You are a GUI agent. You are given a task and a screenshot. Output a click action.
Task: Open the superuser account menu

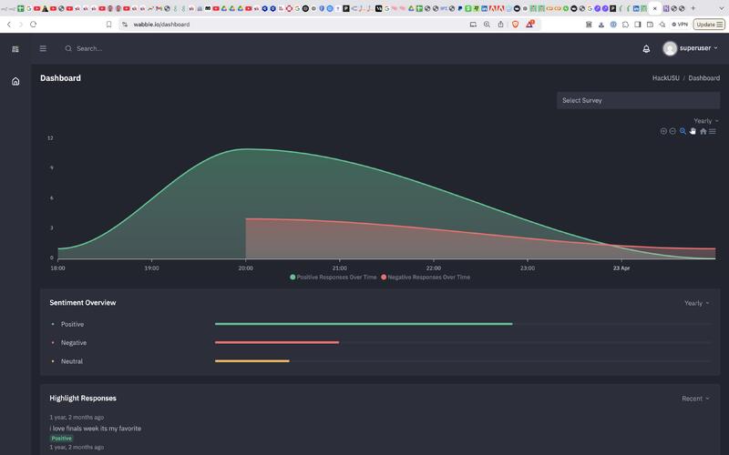pos(690,48)
